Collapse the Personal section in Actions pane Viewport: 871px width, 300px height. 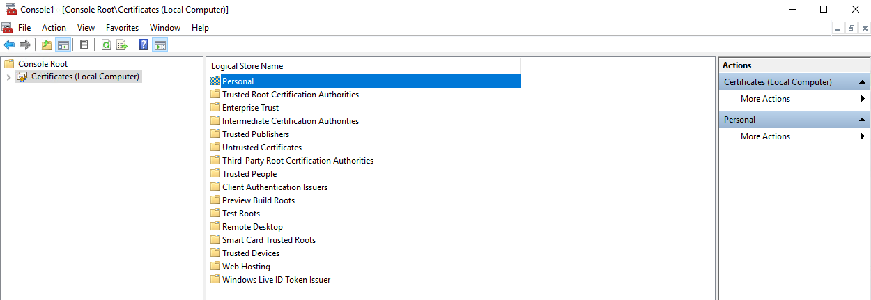point(862,120)
